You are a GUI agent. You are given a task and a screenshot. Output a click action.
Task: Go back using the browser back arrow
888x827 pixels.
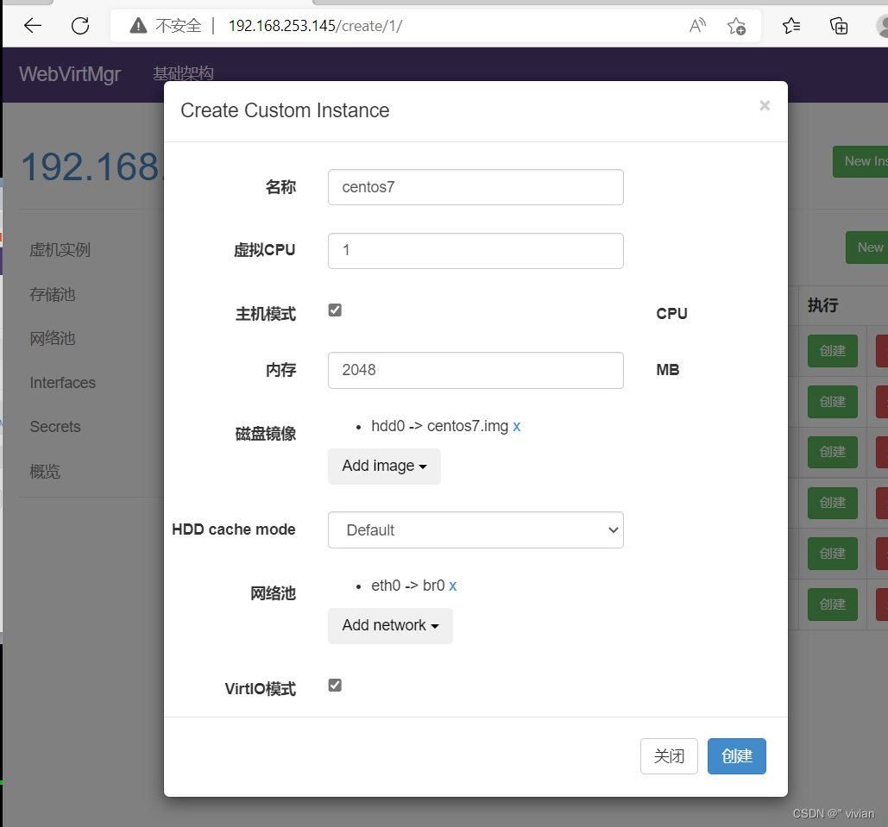click(33, 26)
